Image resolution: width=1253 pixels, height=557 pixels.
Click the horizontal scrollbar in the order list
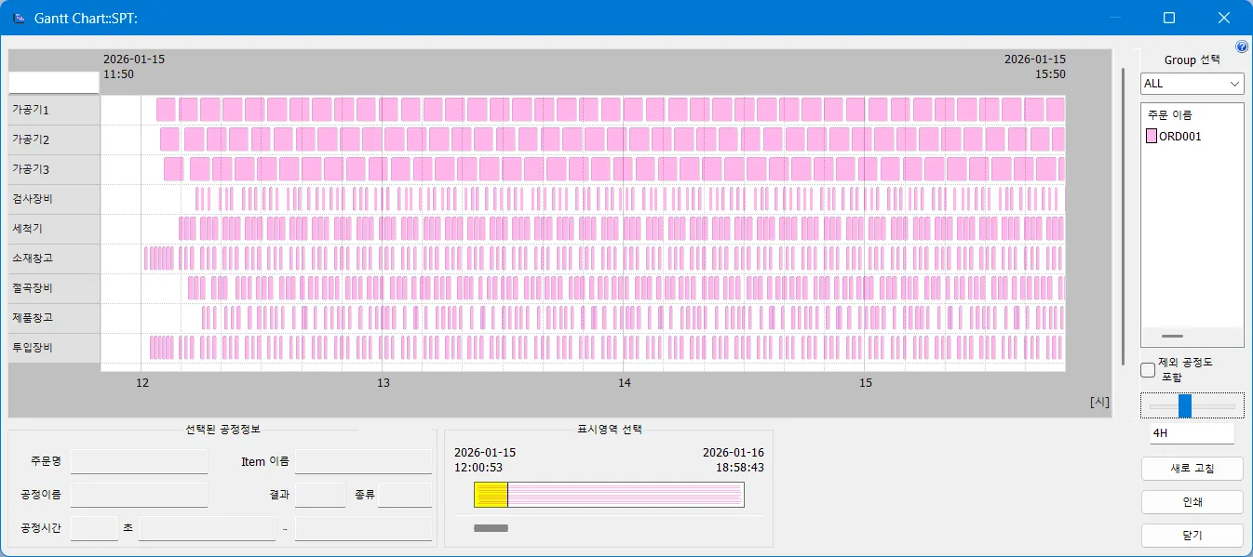coord(1173,336)
